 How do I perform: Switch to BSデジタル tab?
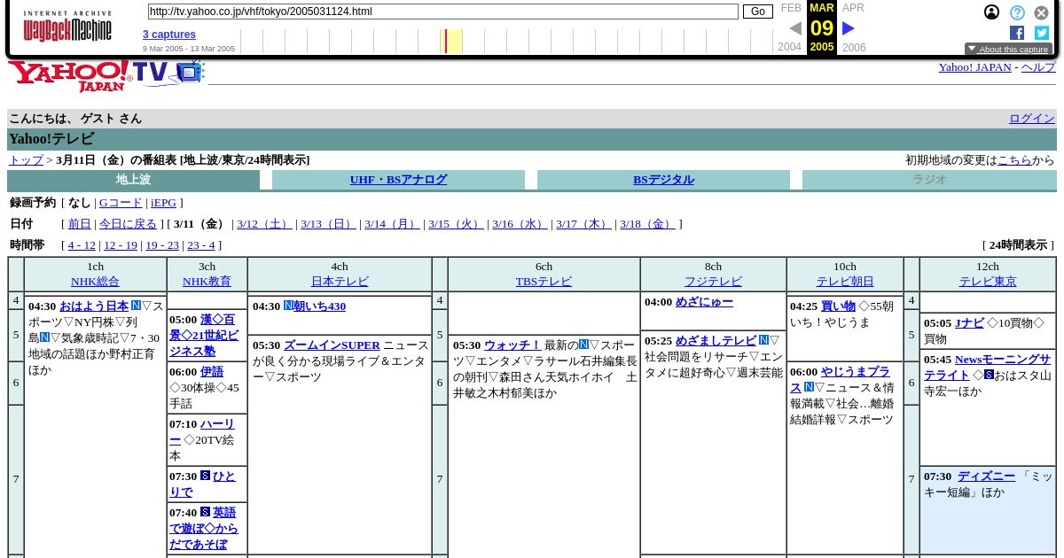click(x=663, y=180)
